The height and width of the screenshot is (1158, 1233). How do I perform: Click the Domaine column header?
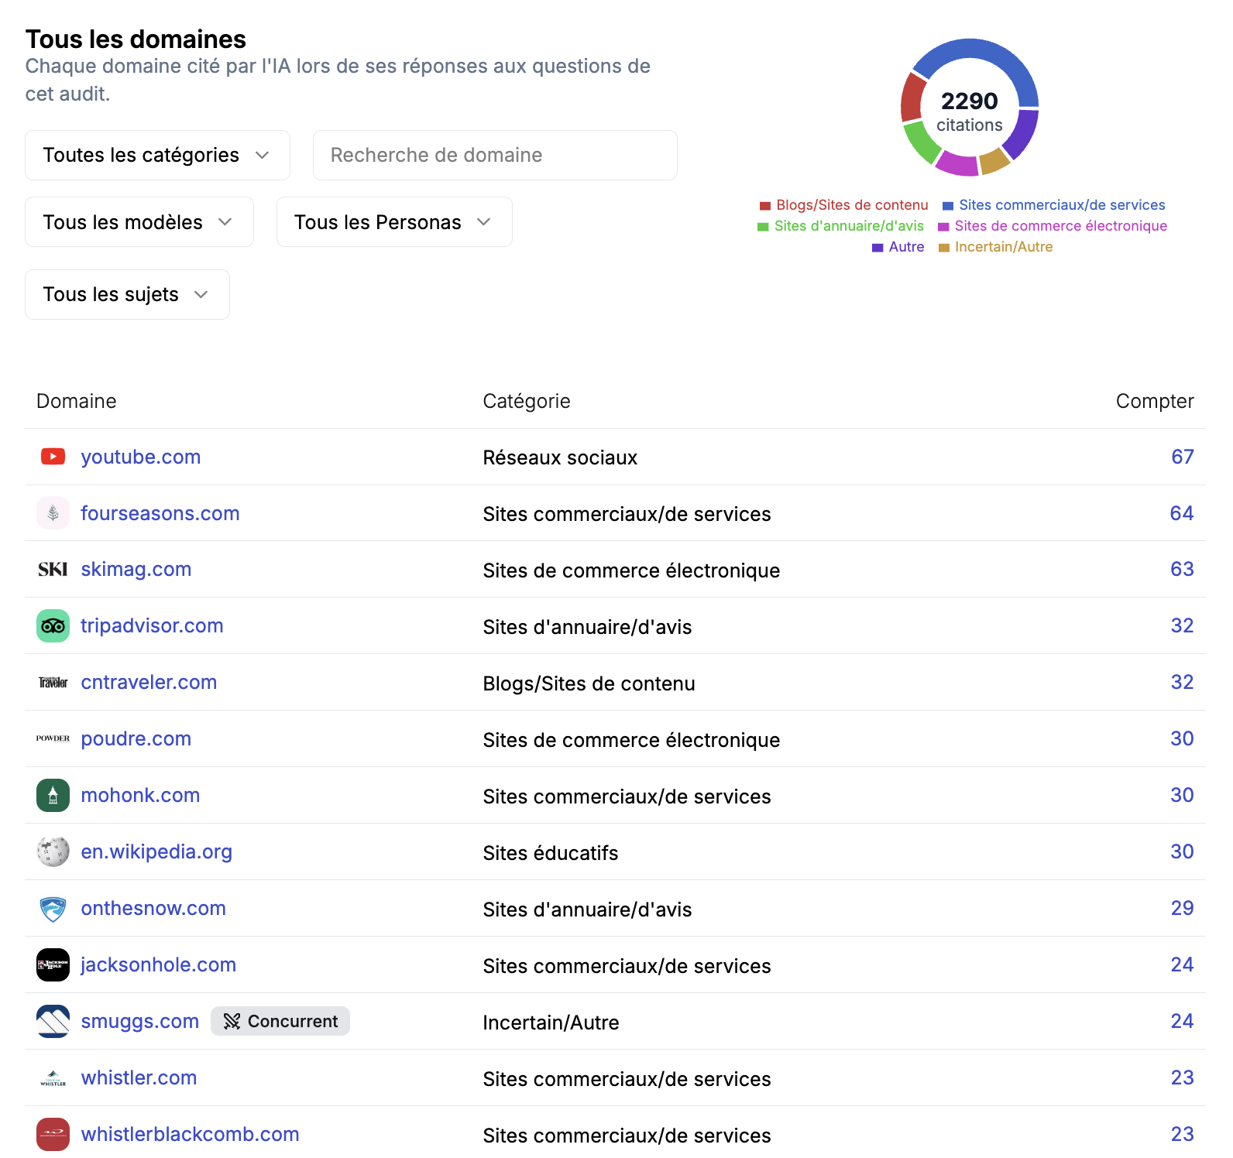pos(77,401)
